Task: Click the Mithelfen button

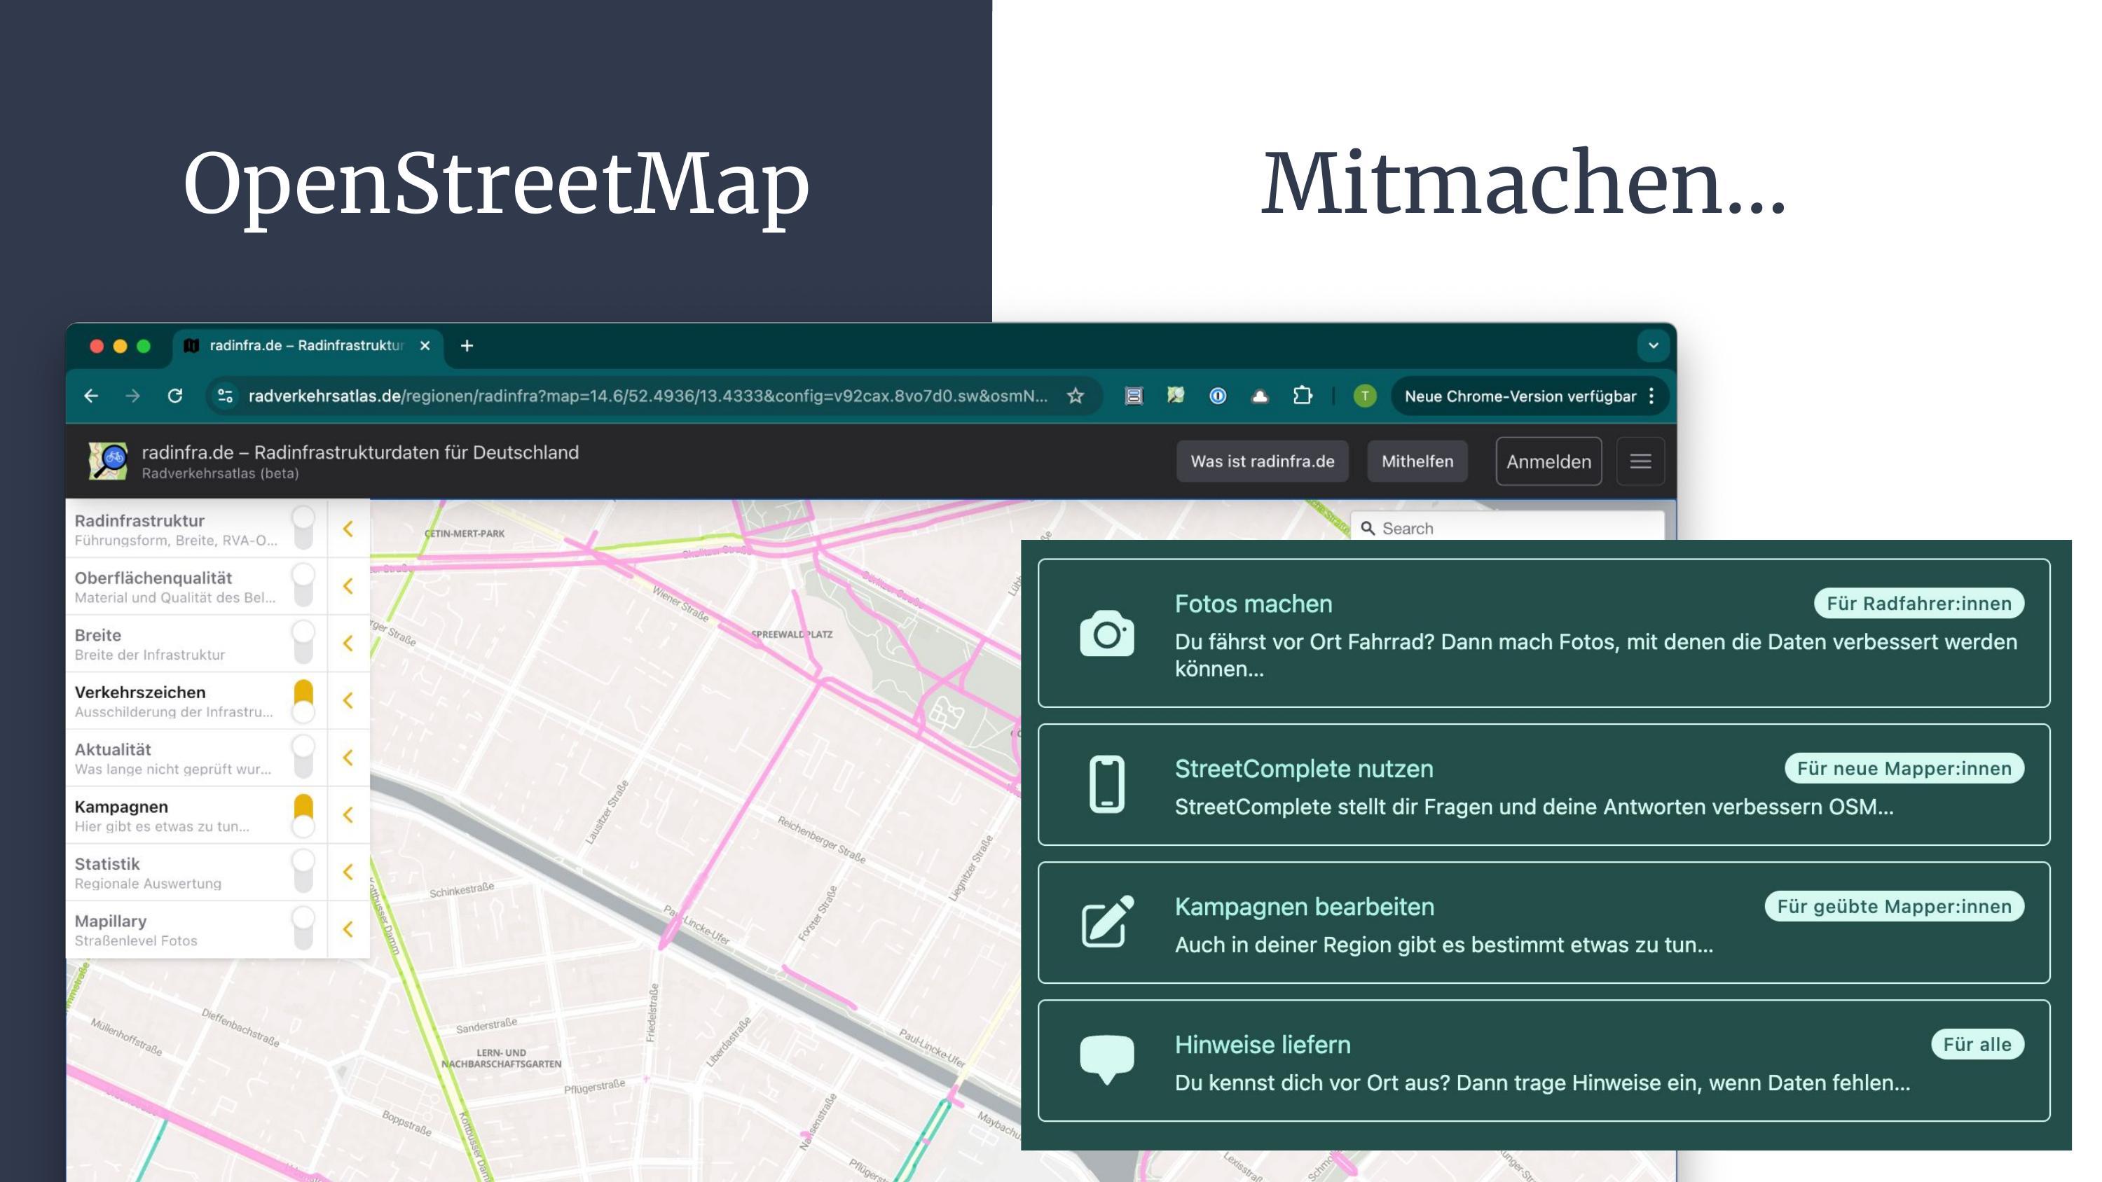Action: point(1417,461)
